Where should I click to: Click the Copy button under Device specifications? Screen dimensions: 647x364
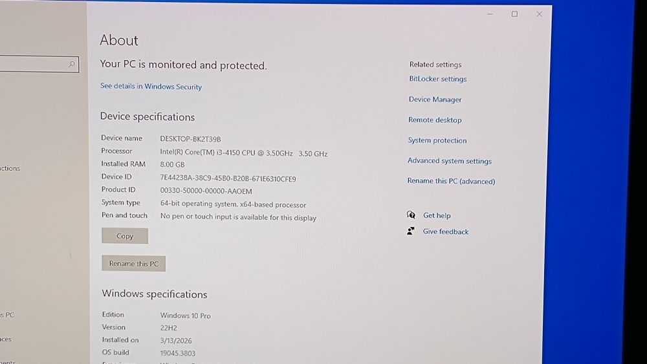(x=125, y=236)
